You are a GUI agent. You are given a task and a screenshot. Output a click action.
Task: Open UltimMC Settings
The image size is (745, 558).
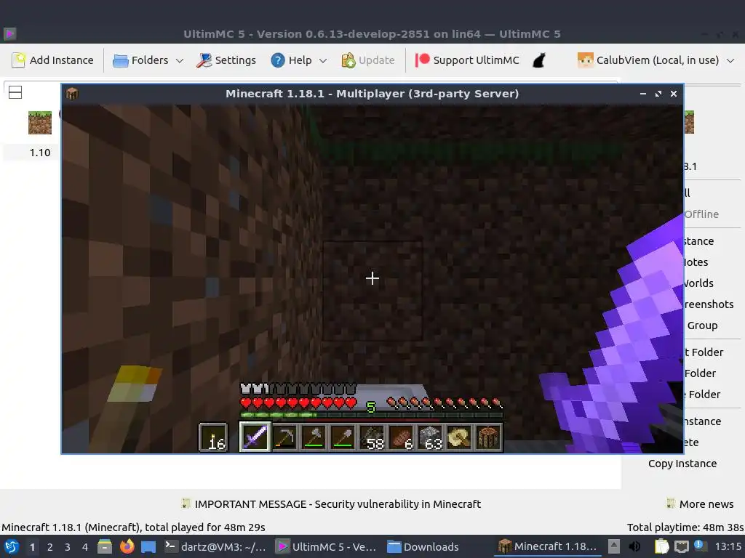226,60
